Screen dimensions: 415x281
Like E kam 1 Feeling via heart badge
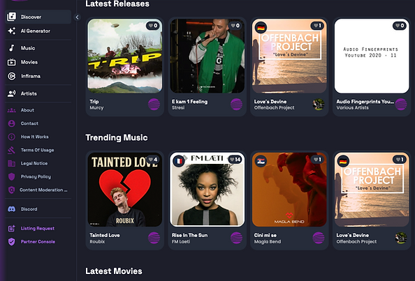pos(235,26)
